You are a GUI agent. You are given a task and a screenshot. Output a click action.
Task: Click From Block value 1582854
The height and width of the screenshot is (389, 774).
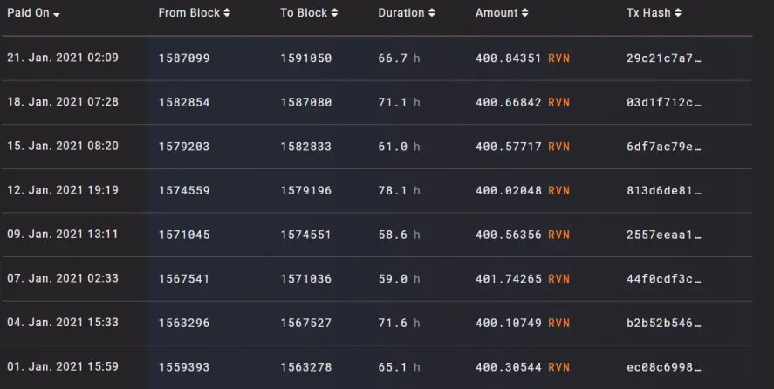coord(184,102)
